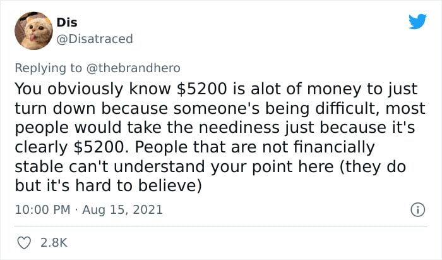Click the word "someone's" in the tweet

click(217, 108)
